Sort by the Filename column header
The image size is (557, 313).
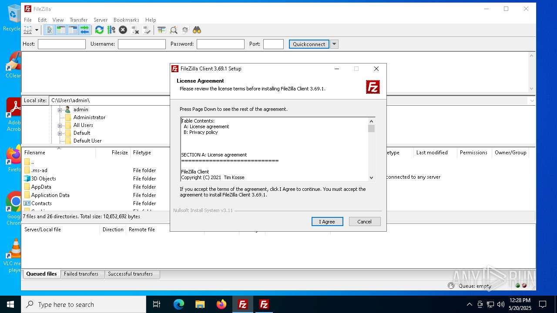pos(59,153)
